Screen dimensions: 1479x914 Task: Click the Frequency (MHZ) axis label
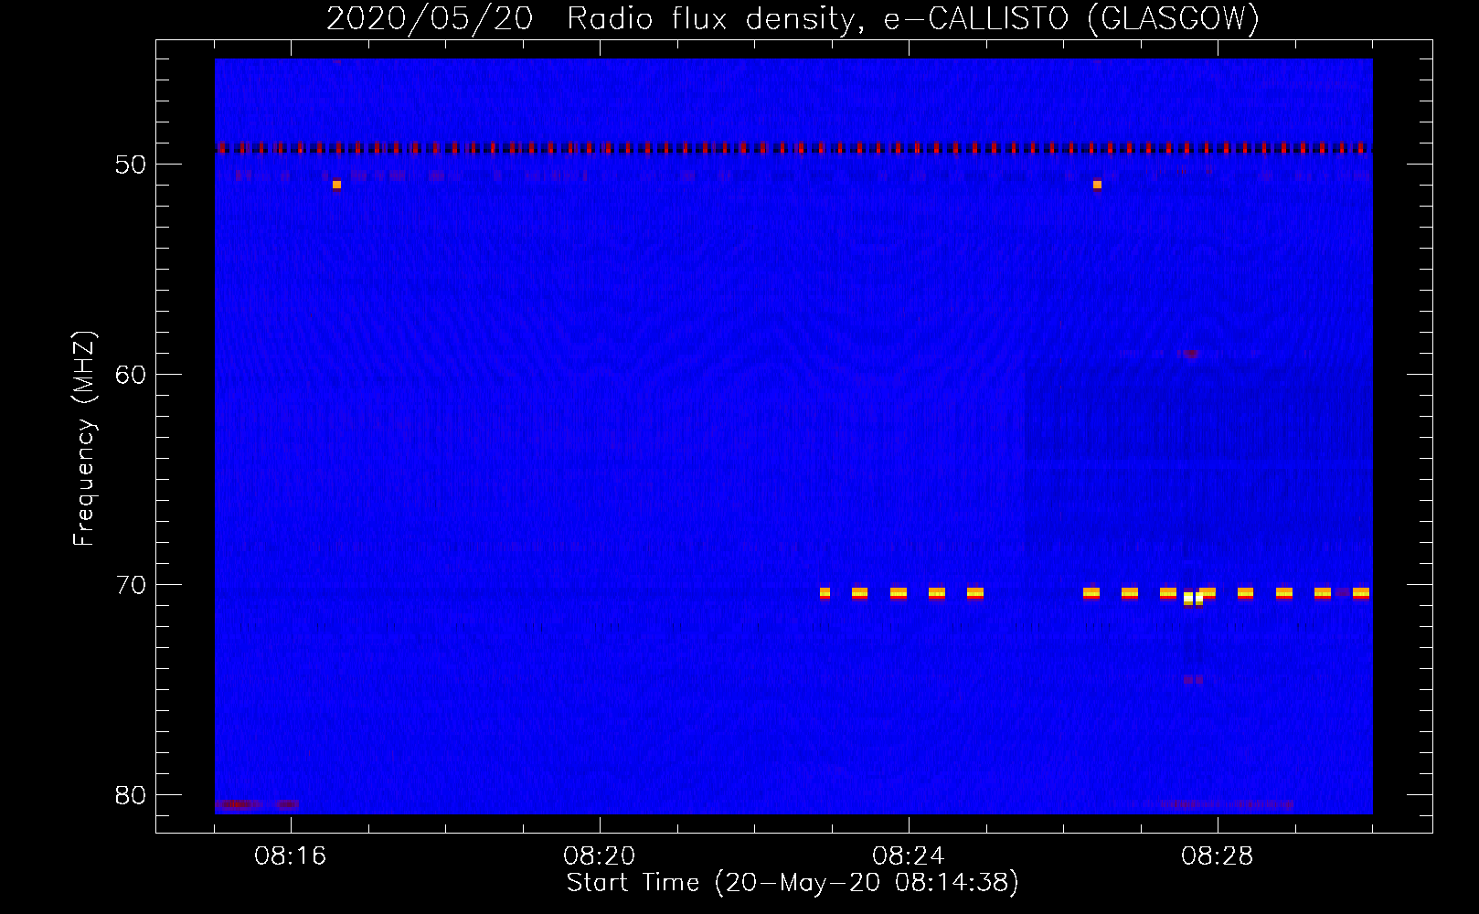pyautogui.click(x=84, y=439)
